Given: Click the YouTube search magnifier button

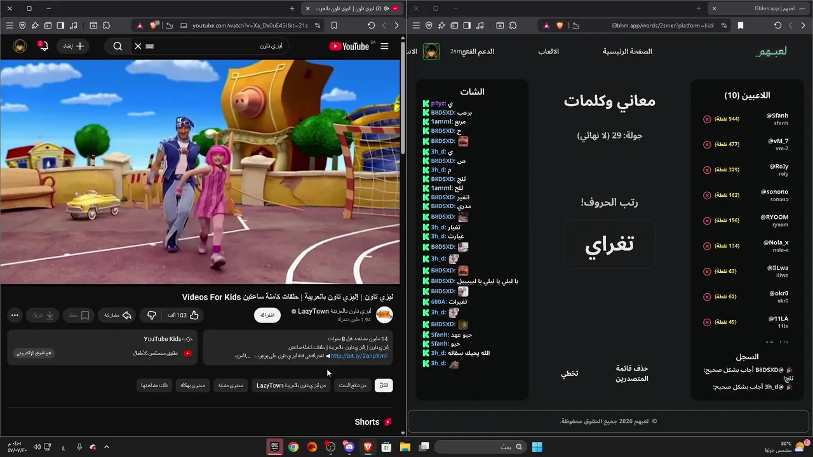Looking at the screenshot, I should tap(118, 46).
